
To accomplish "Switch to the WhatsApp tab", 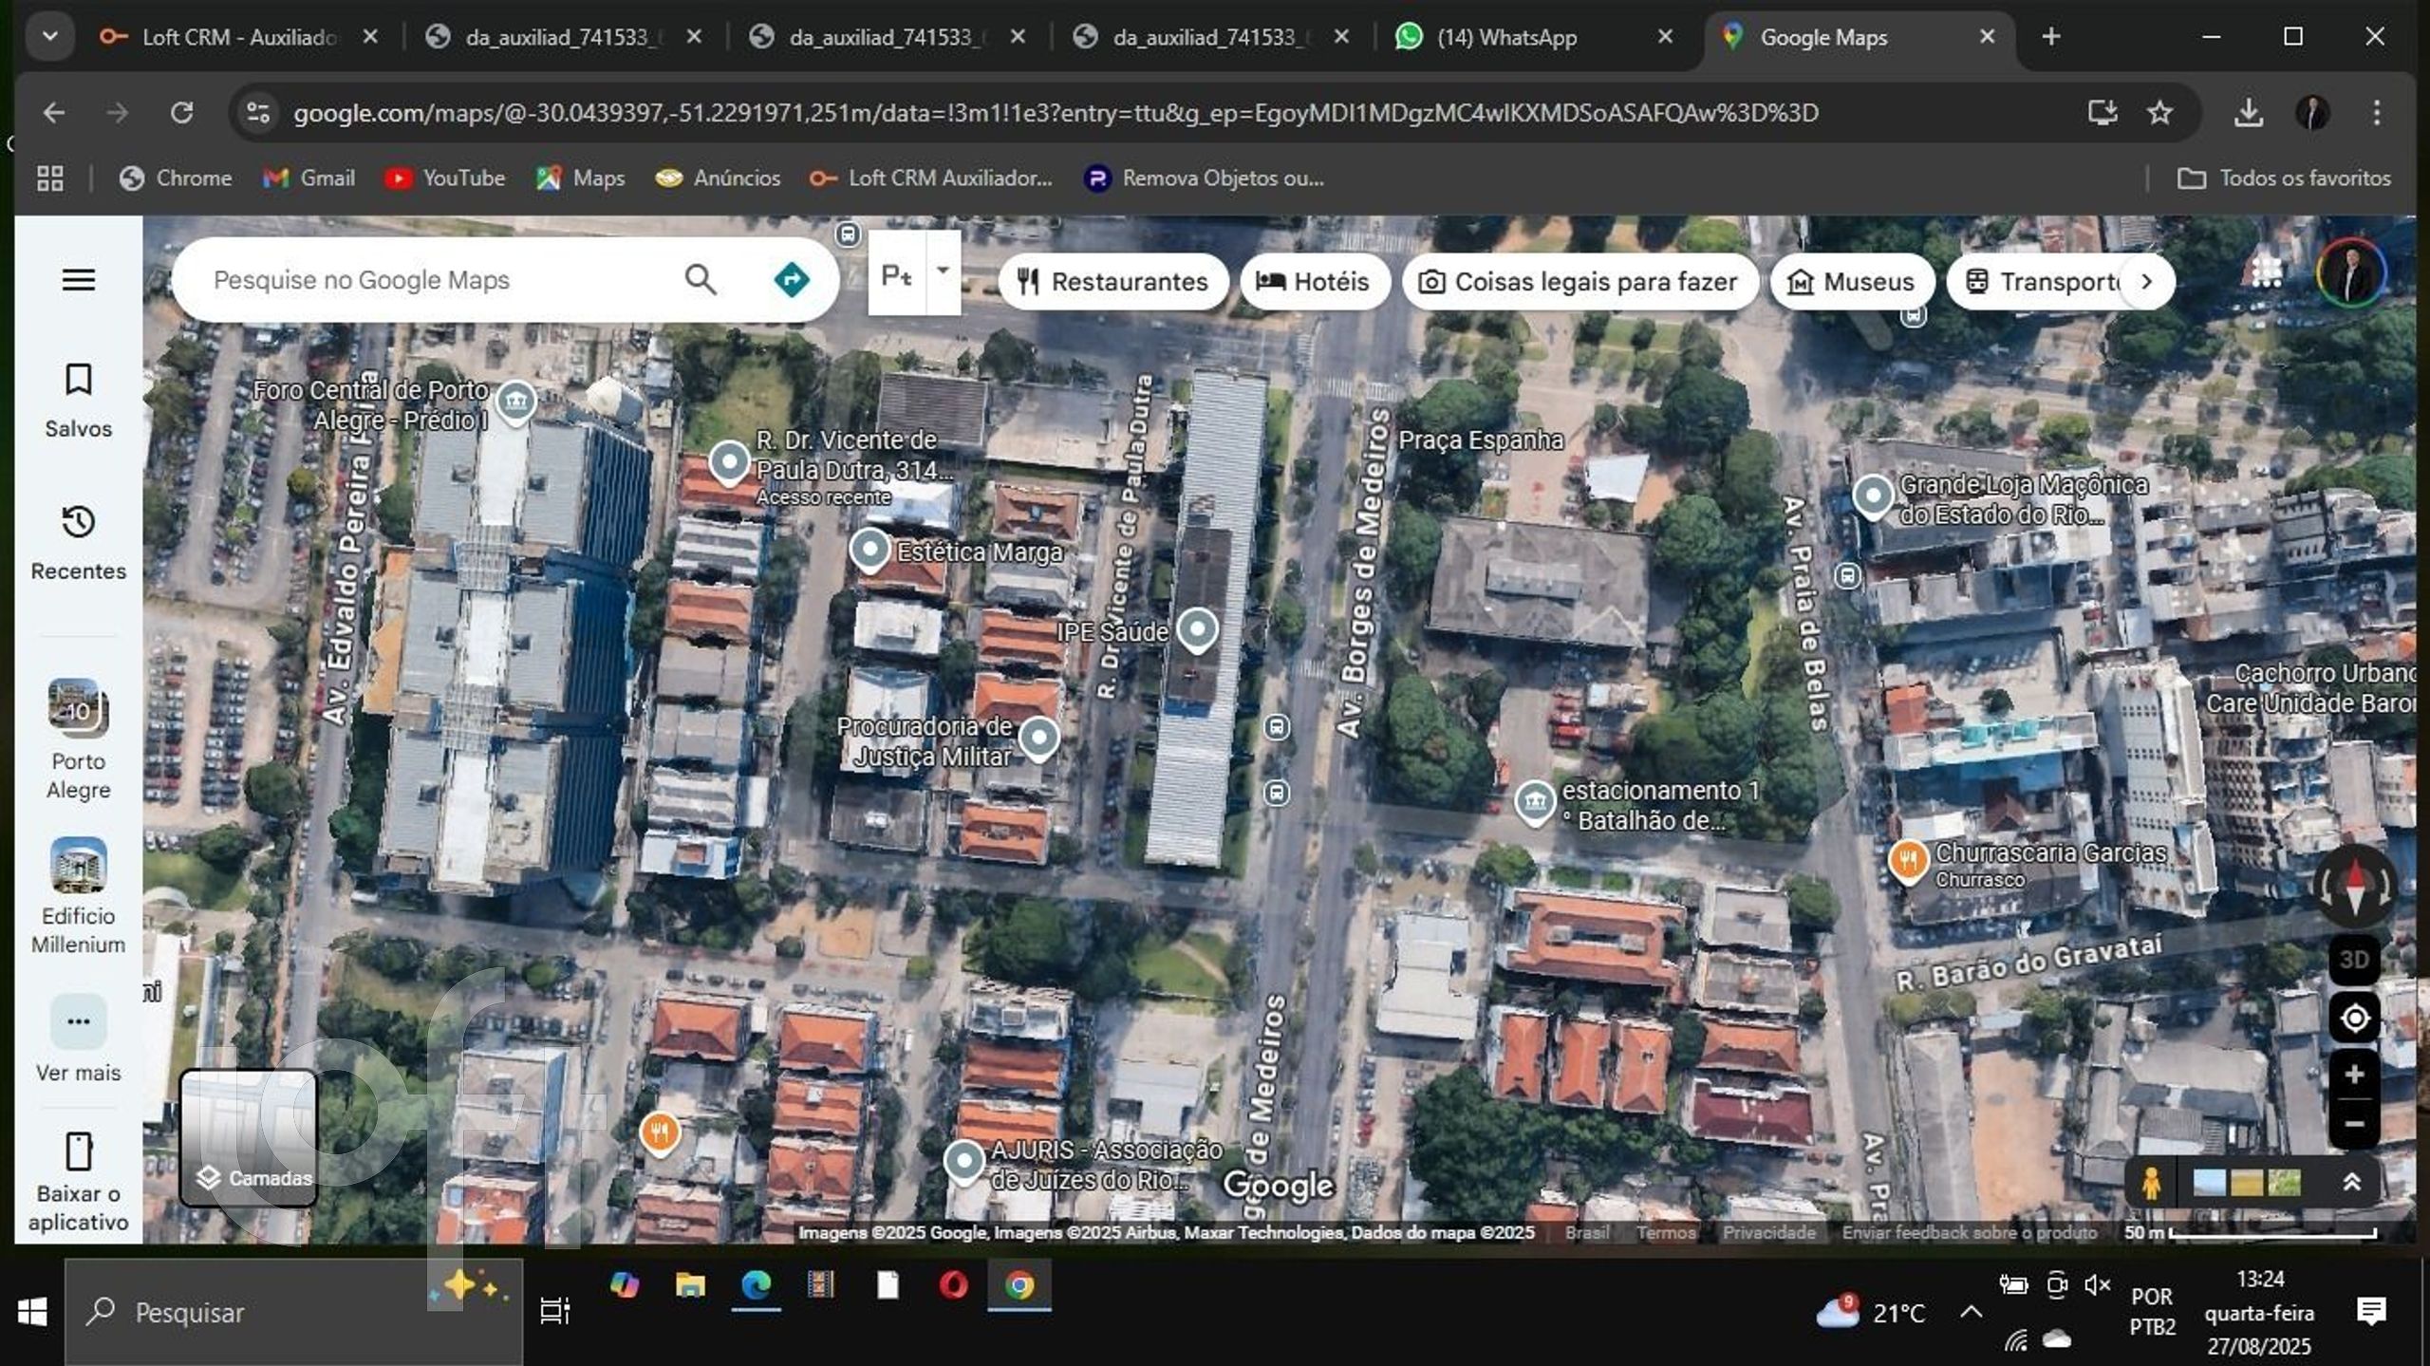I will (1509, 37).
